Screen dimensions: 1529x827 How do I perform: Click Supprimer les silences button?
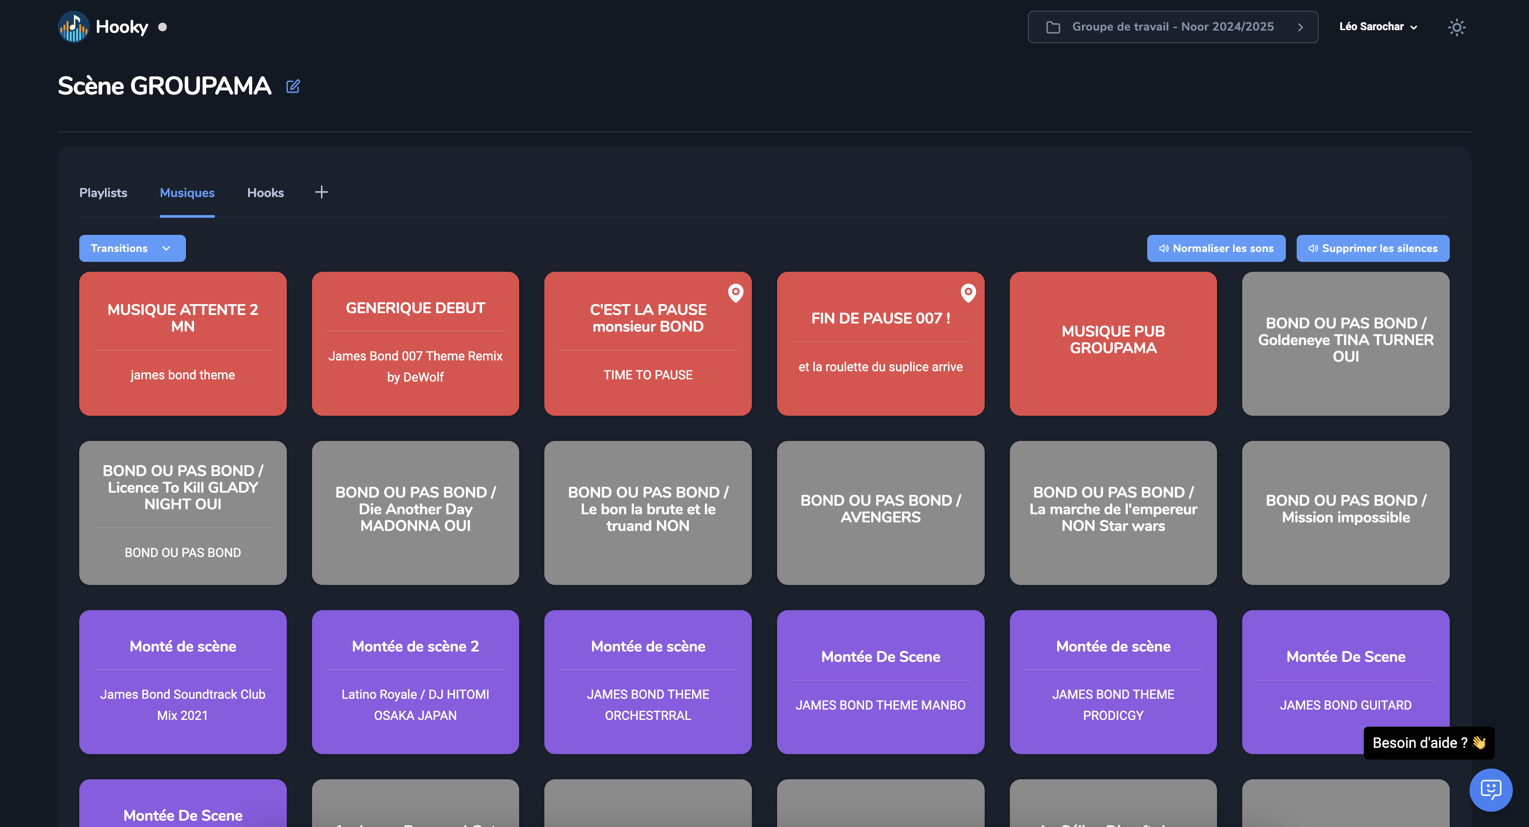(1372, 248)
